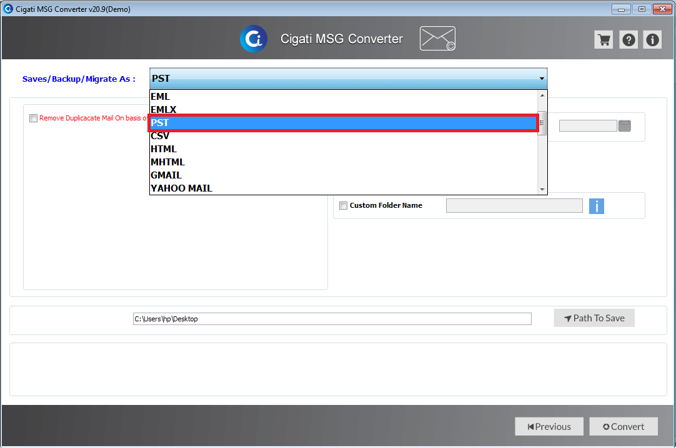Click the format list scrollbar thumb
The height and width of the screenshot is (448, 676).
tap(542, 123)
